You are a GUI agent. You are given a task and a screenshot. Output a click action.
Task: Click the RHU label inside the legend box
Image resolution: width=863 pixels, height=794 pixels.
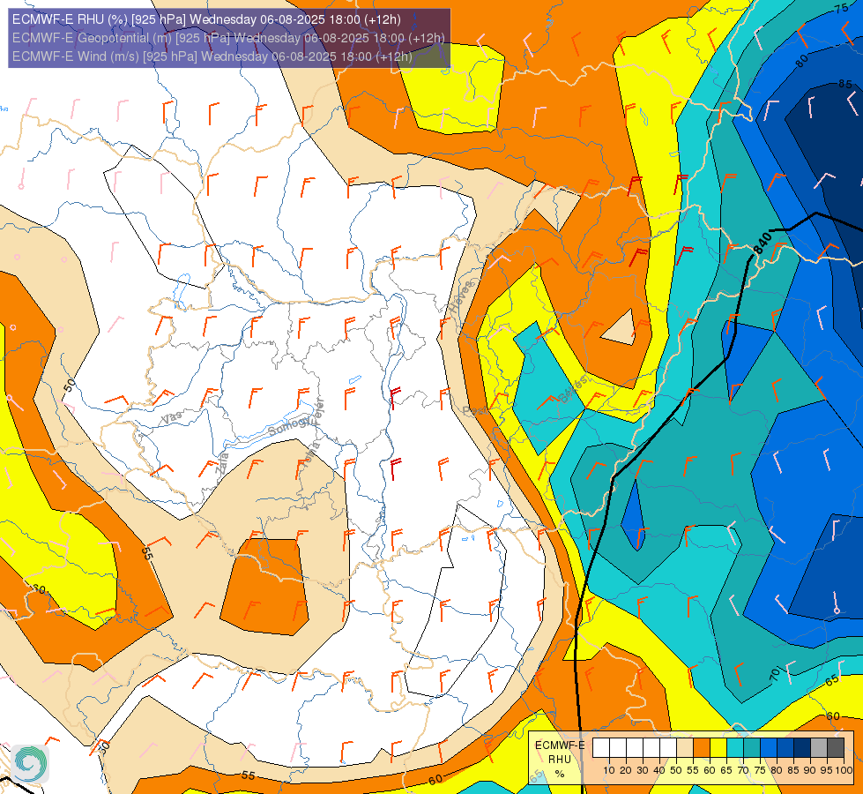coord(560,760)
